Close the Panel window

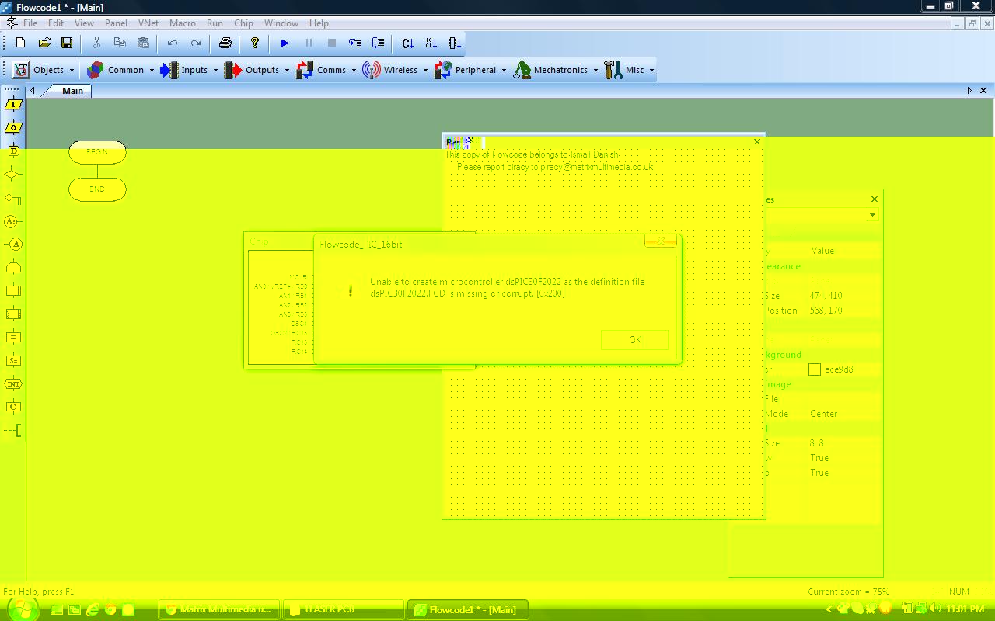pos(757,142)
